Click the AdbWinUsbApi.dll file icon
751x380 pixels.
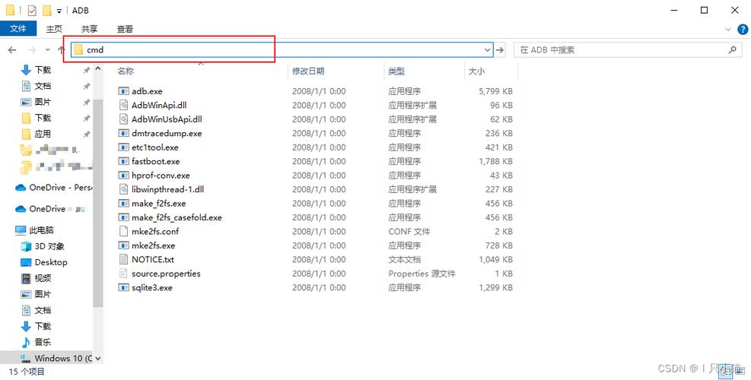click(123, 119)
